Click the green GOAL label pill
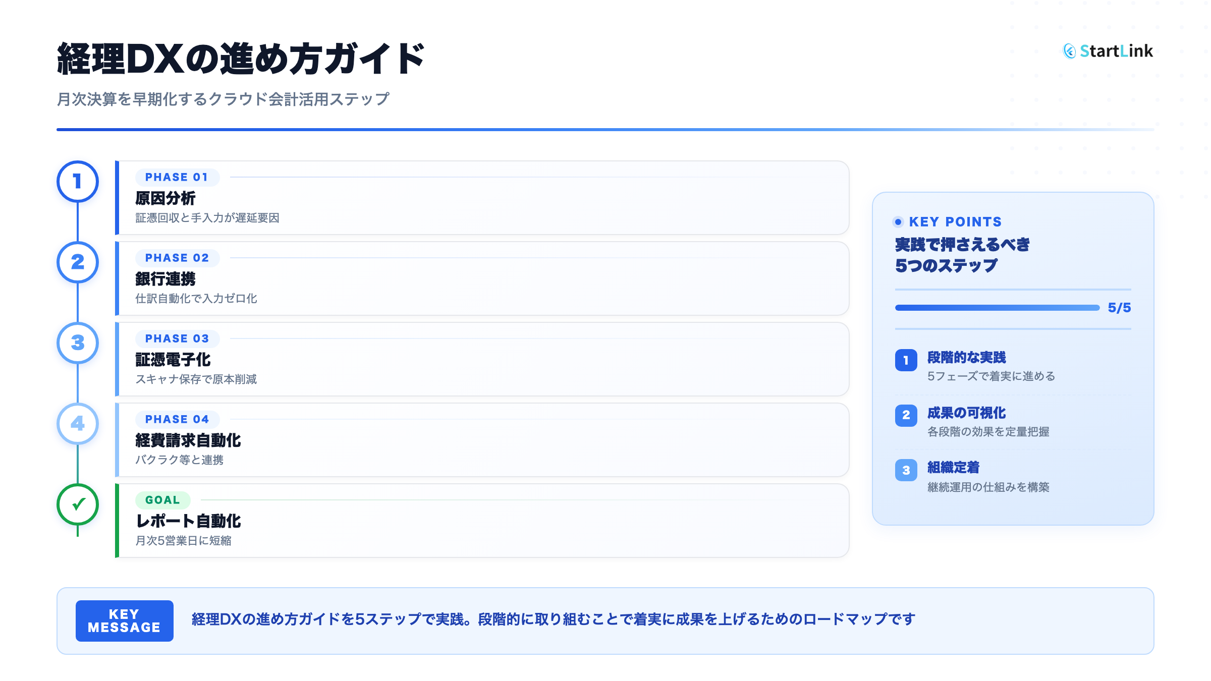 point(162,500)
